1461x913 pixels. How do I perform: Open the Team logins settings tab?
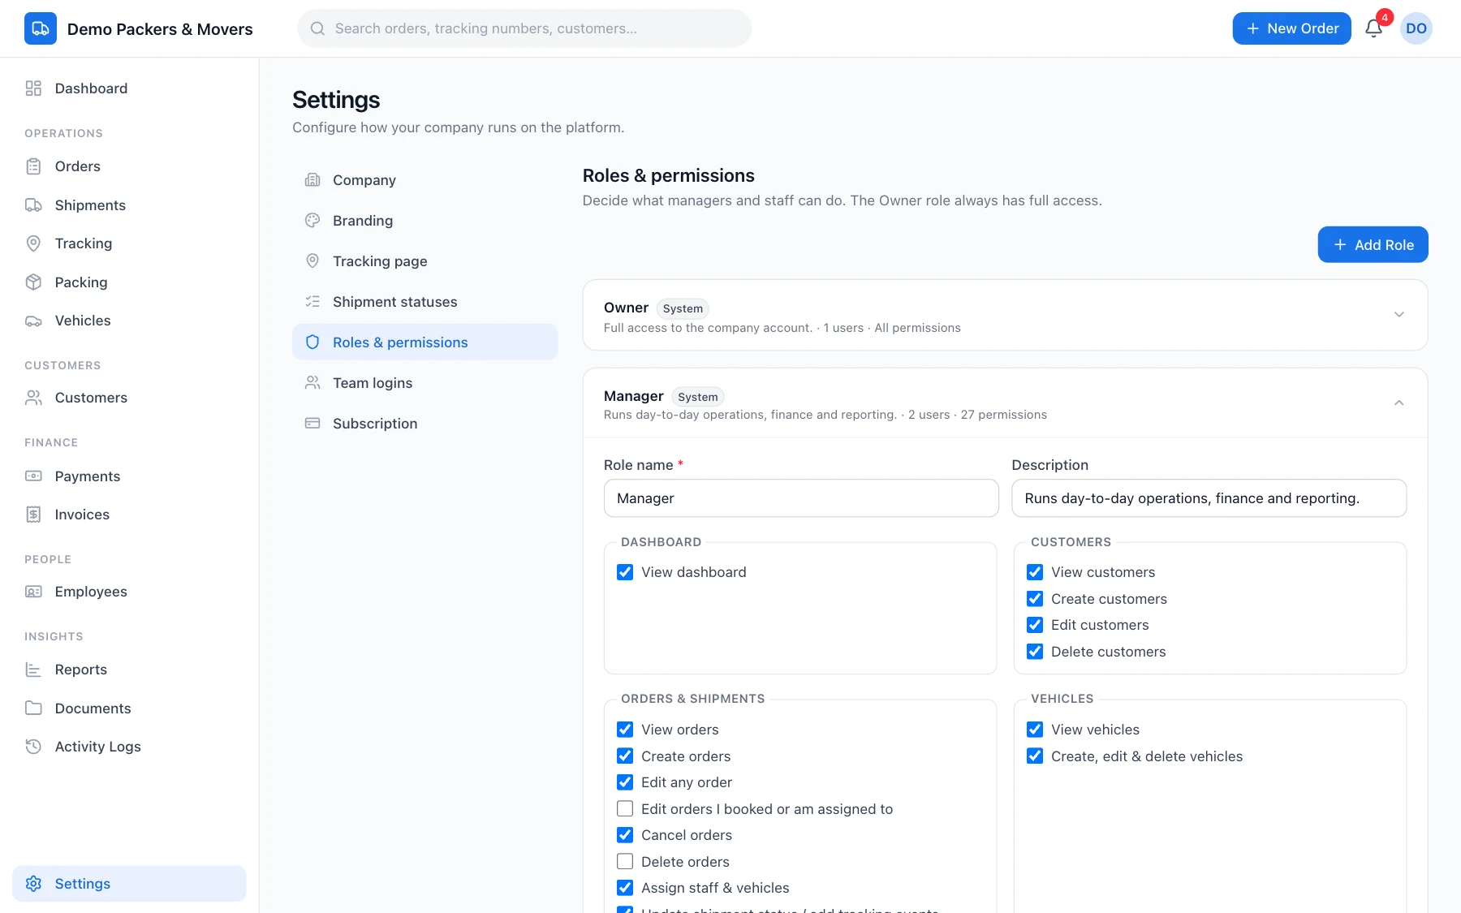click(x=425, y=383)
